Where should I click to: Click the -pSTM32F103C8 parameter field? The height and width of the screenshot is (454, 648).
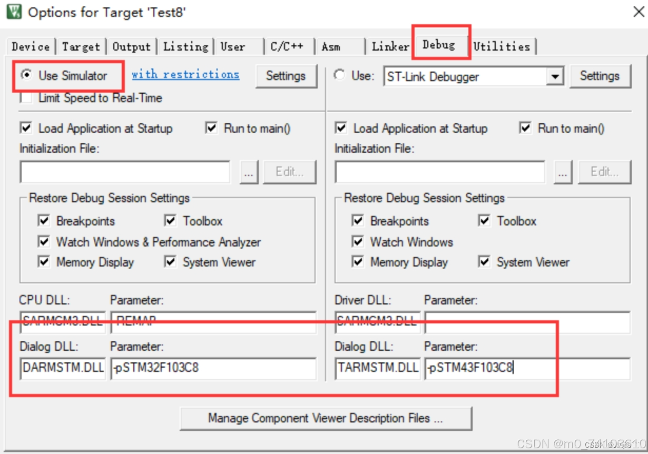coord(213,368)
